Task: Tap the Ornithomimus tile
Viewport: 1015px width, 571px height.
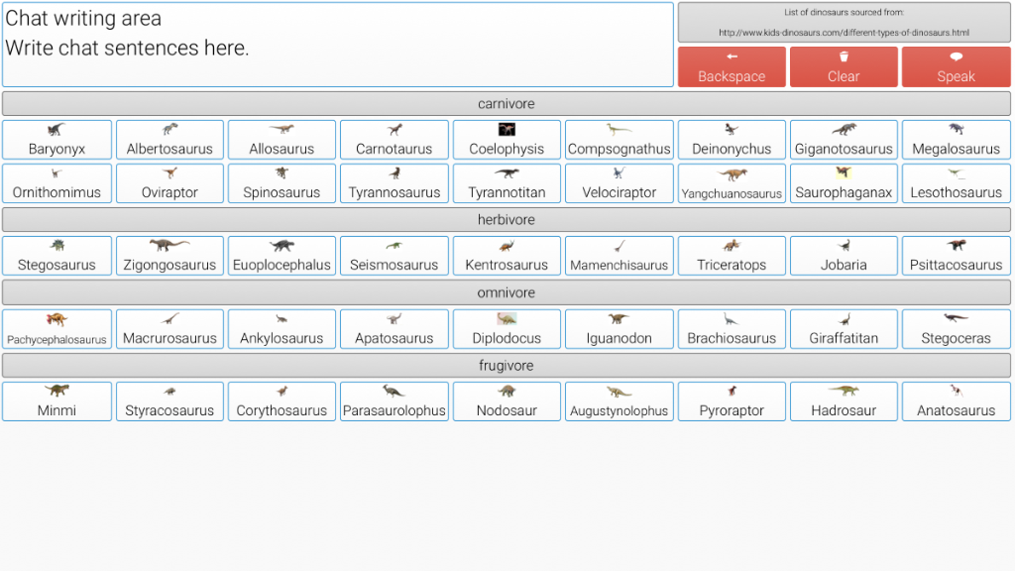Action: 56,183
